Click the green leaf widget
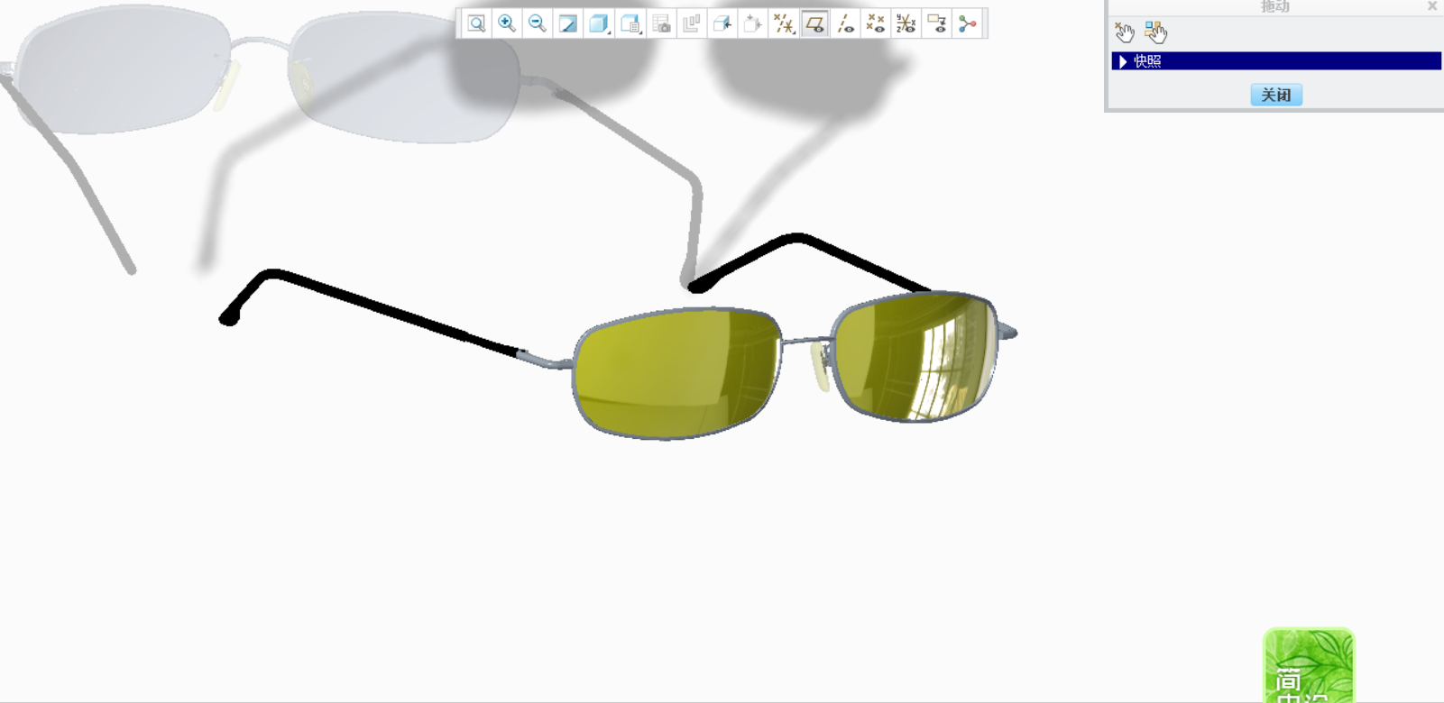Viewport: 1444px width, 703px height. click(x=1308, y=665)
